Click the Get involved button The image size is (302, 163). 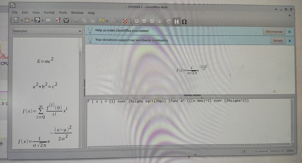[x=274, y=32]
